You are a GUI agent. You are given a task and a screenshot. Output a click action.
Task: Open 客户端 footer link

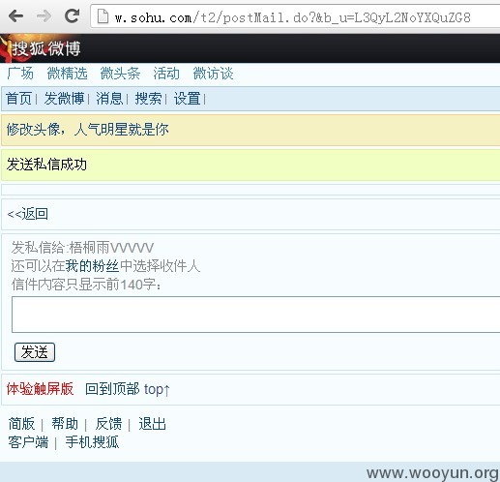(28, 442)
